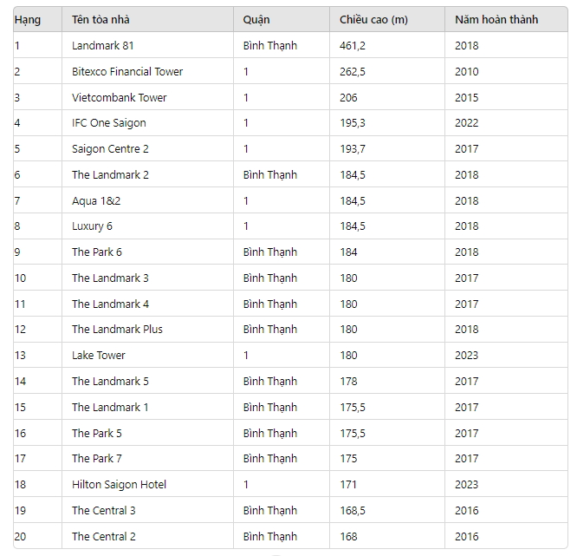The image size is (577, 556).
Task: Select the IFC One Saigon cell
Action: point(109,123)
